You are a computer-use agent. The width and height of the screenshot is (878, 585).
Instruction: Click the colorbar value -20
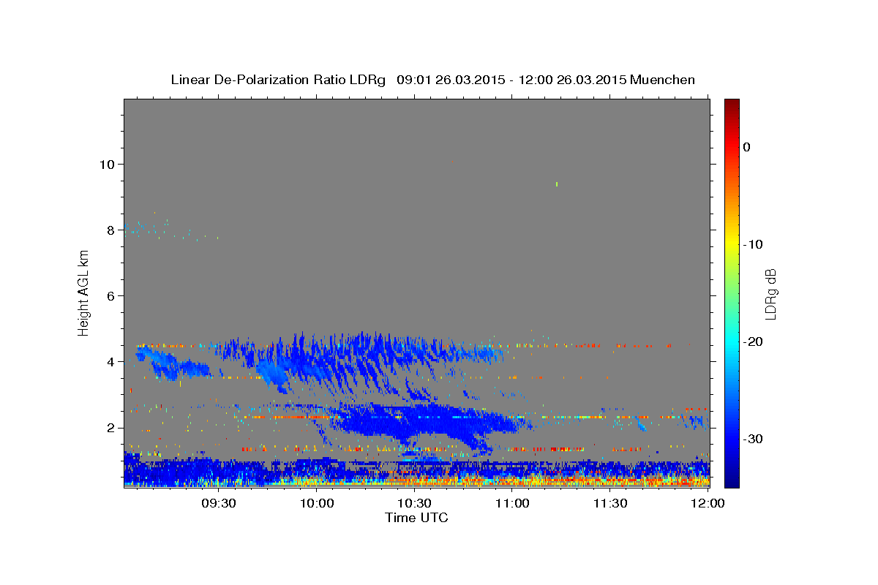coord(752,341)
